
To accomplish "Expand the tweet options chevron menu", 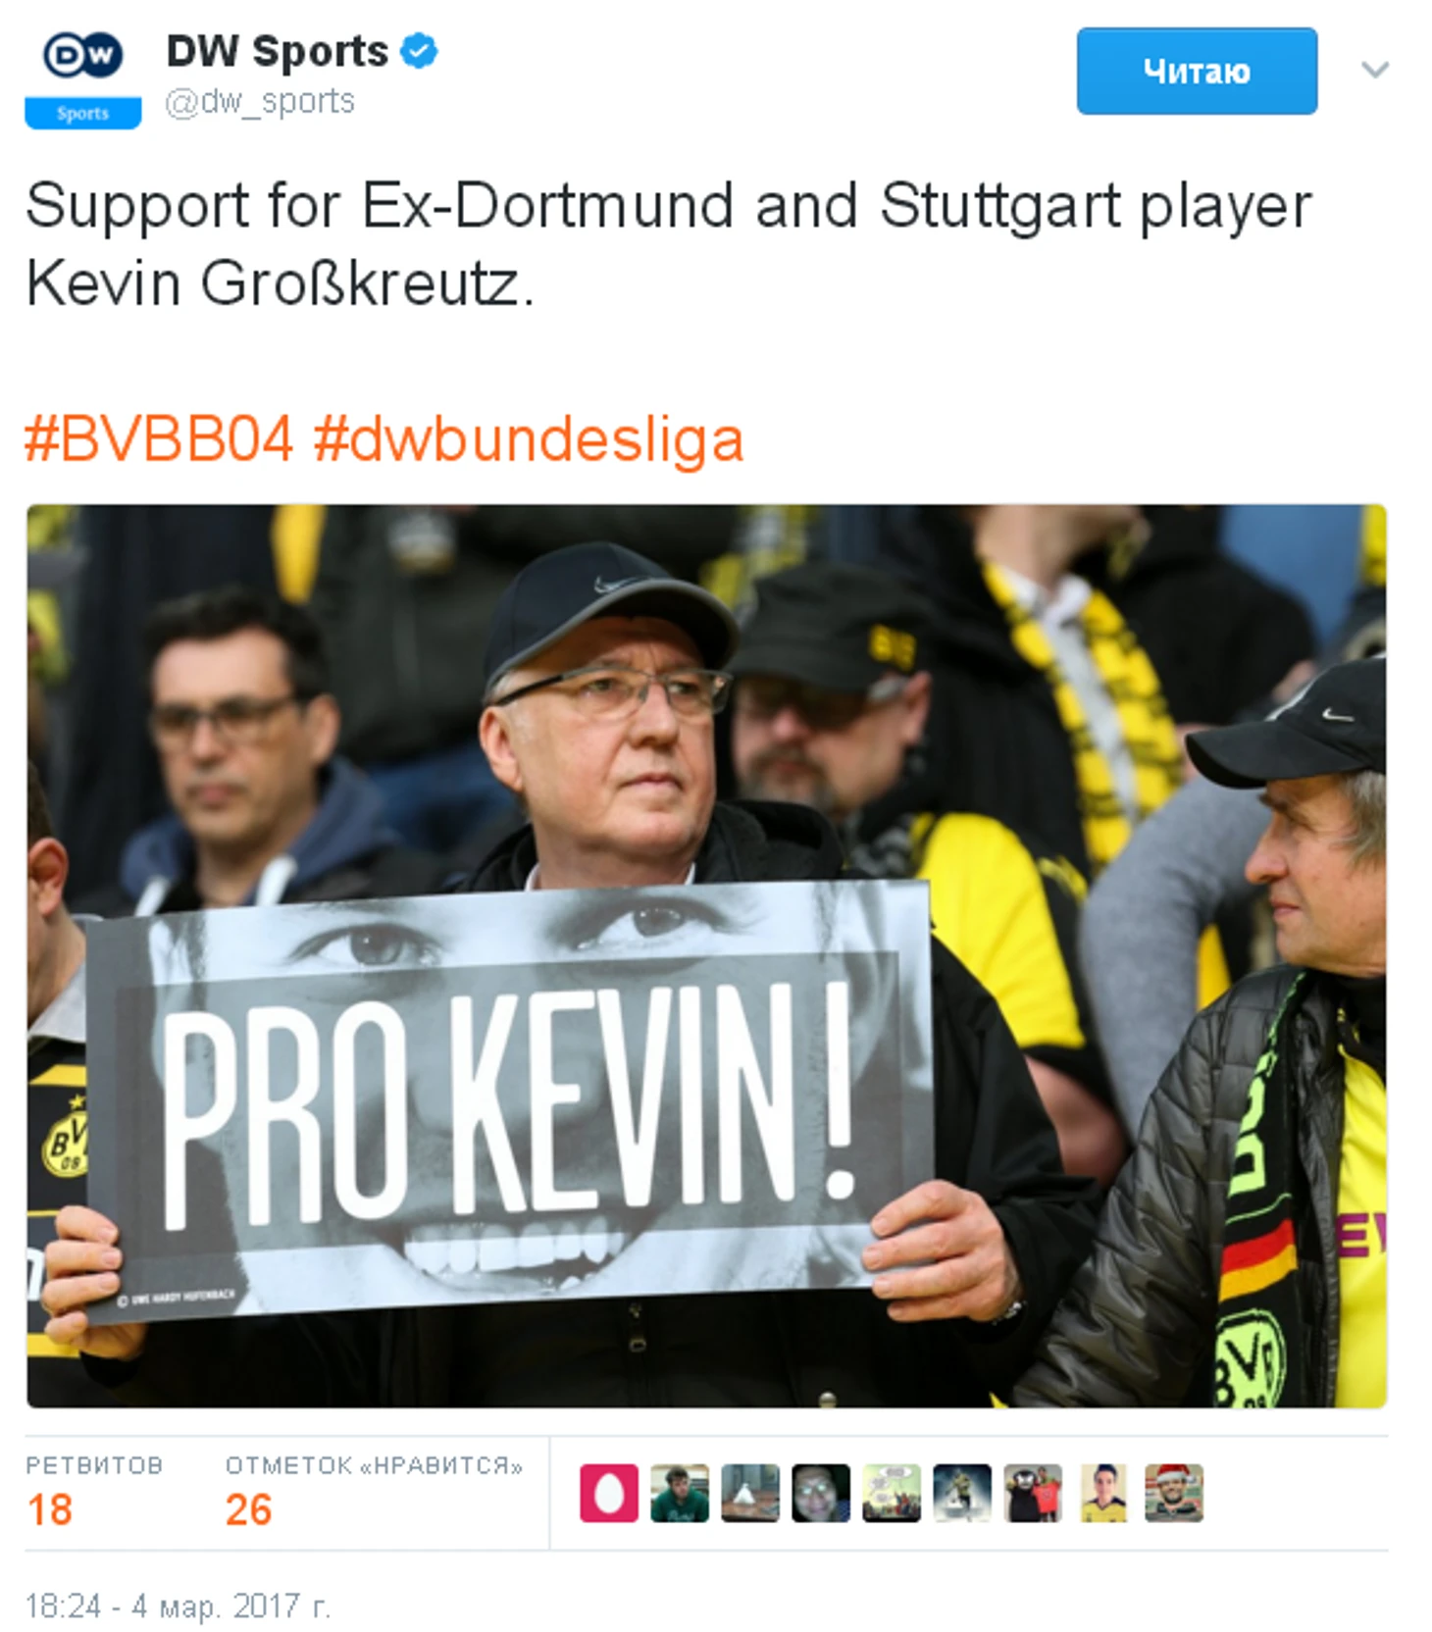I will (1375, 70).
